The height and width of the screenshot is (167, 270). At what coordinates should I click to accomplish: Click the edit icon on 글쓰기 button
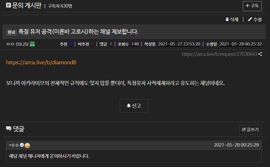coord(244,130)
